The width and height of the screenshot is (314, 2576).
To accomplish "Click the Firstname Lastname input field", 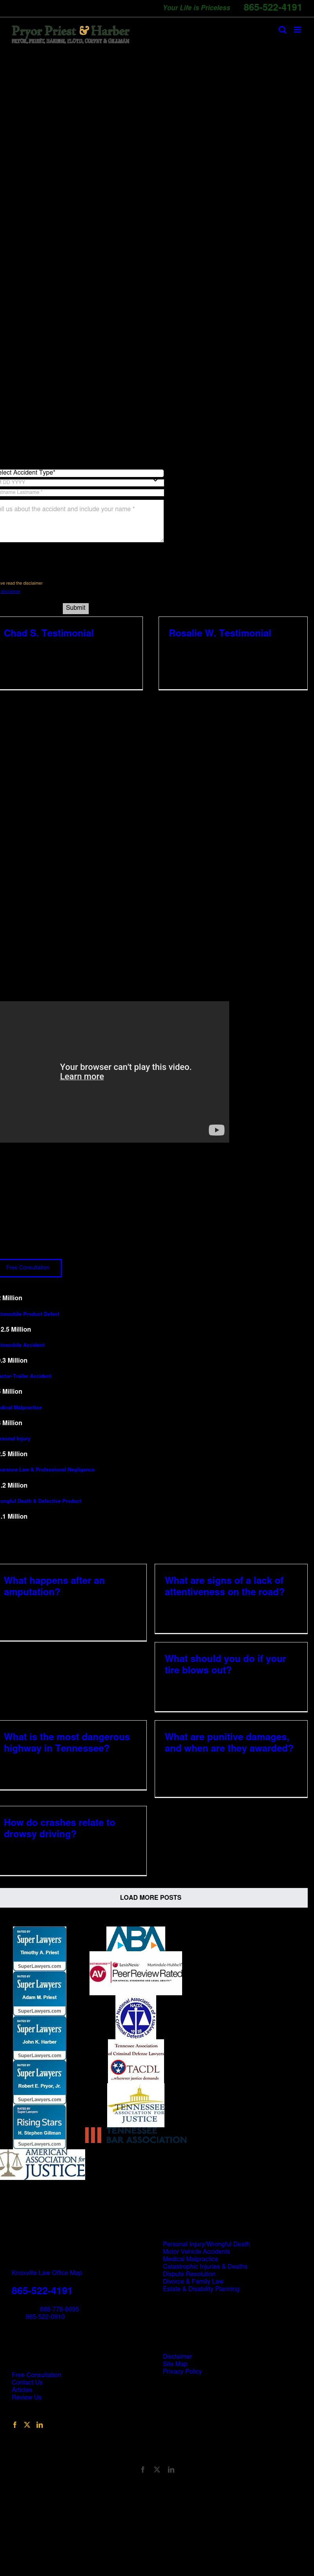I will [80, 492].
